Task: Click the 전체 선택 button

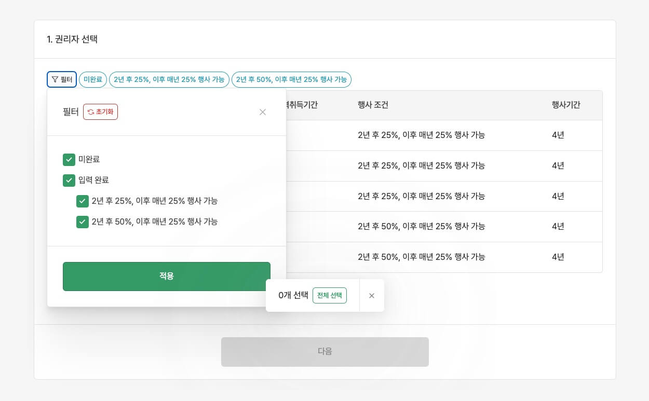Action: point(329,295)
